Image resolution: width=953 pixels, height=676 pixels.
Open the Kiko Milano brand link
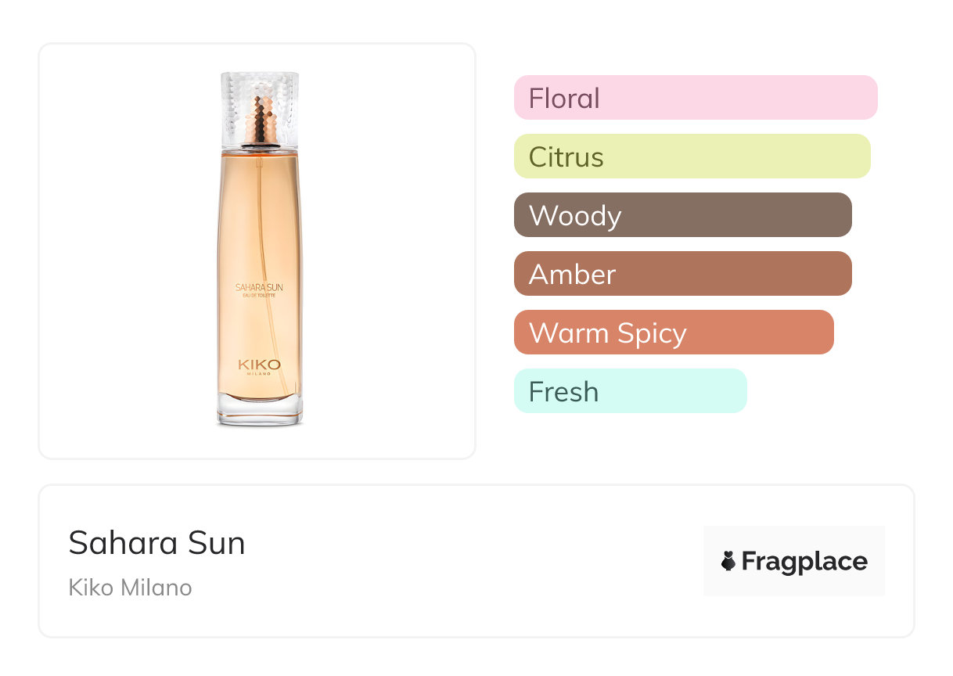[130, 588]
